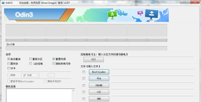The image size is (201, 102).
Task: Click the PDA file button
Action: click(99, 79)
